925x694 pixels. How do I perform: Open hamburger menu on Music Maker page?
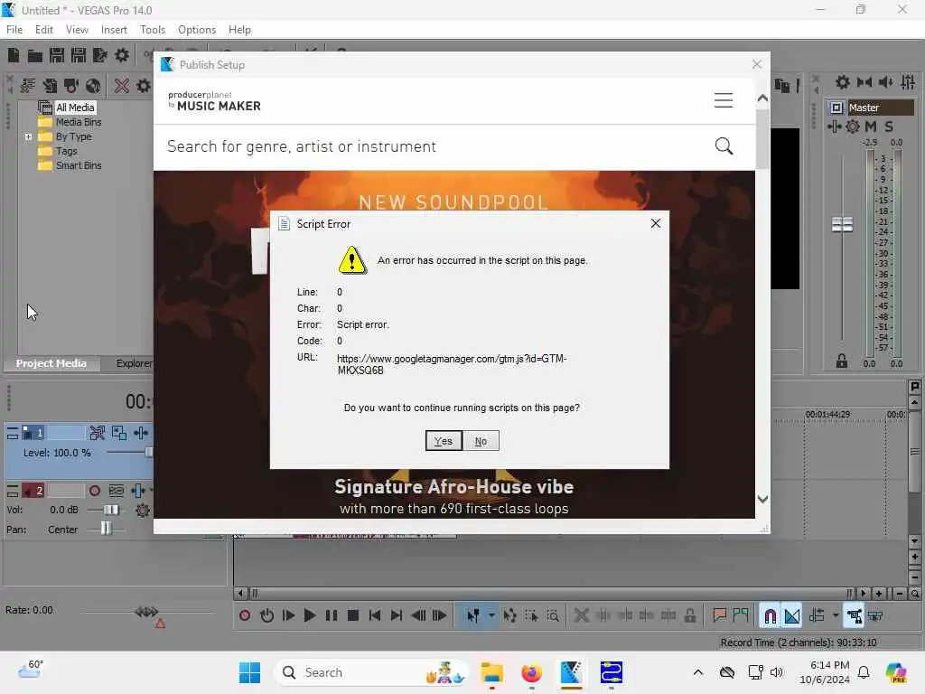click(724, 99)
